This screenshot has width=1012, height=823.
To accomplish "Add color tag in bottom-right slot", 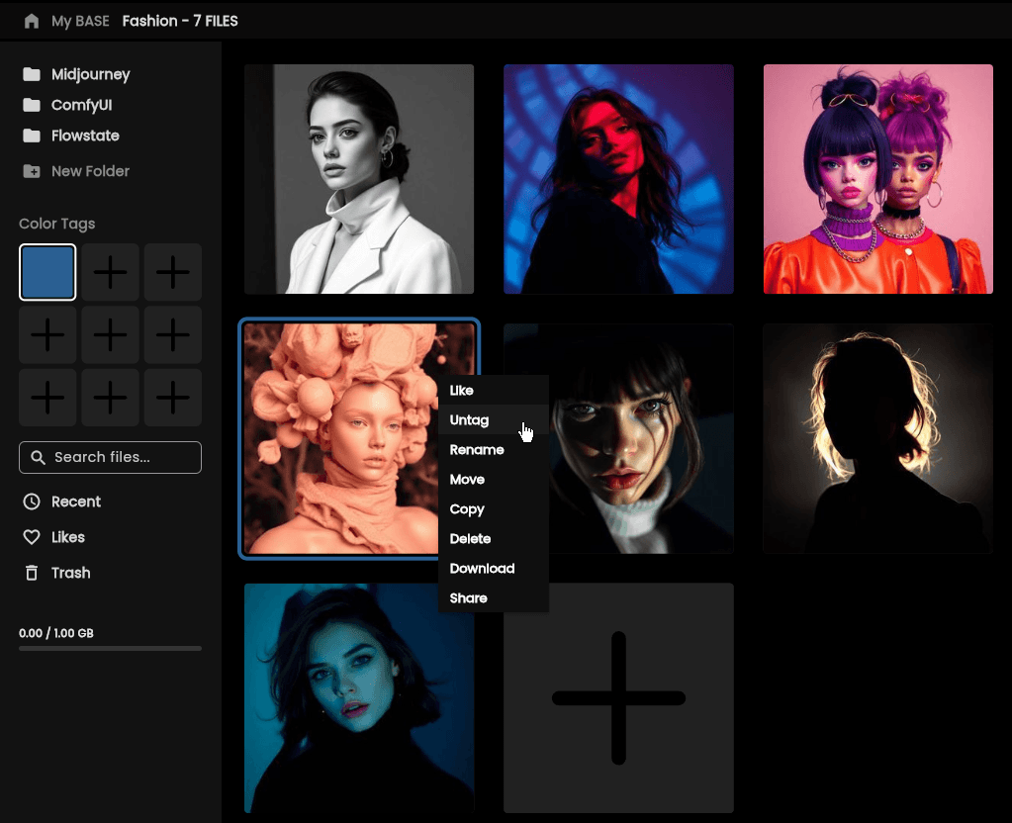I will [173, 397].
